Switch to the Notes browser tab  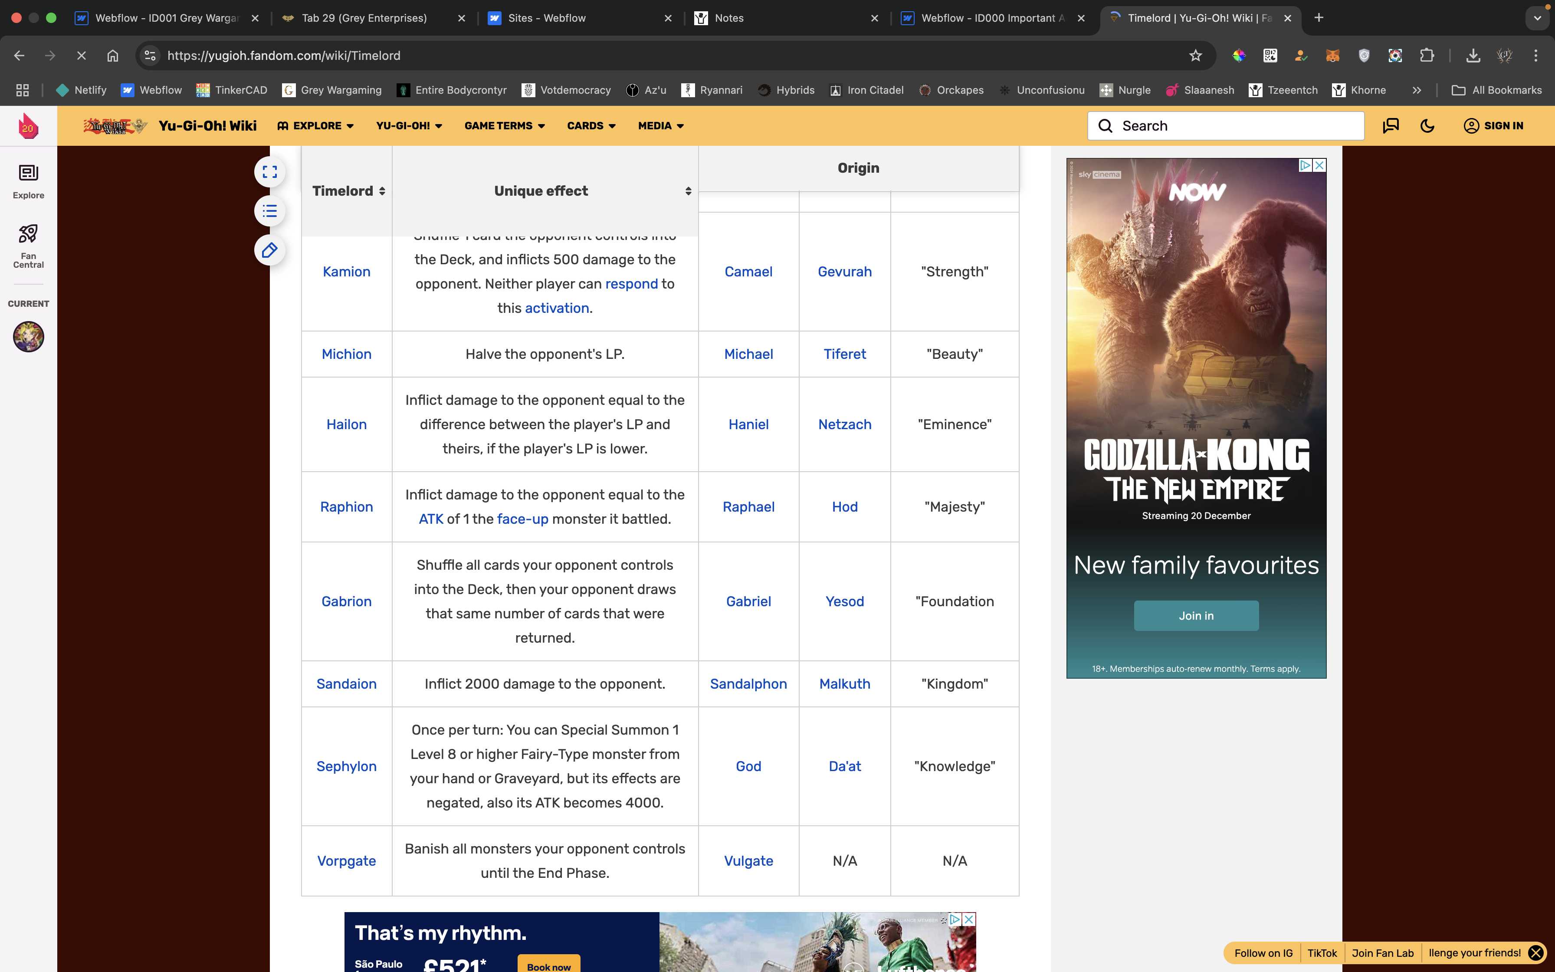pos(728,18)
